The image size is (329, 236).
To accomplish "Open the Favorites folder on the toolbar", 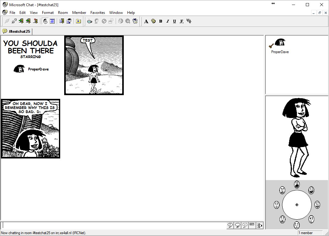I will coord(78,21).
